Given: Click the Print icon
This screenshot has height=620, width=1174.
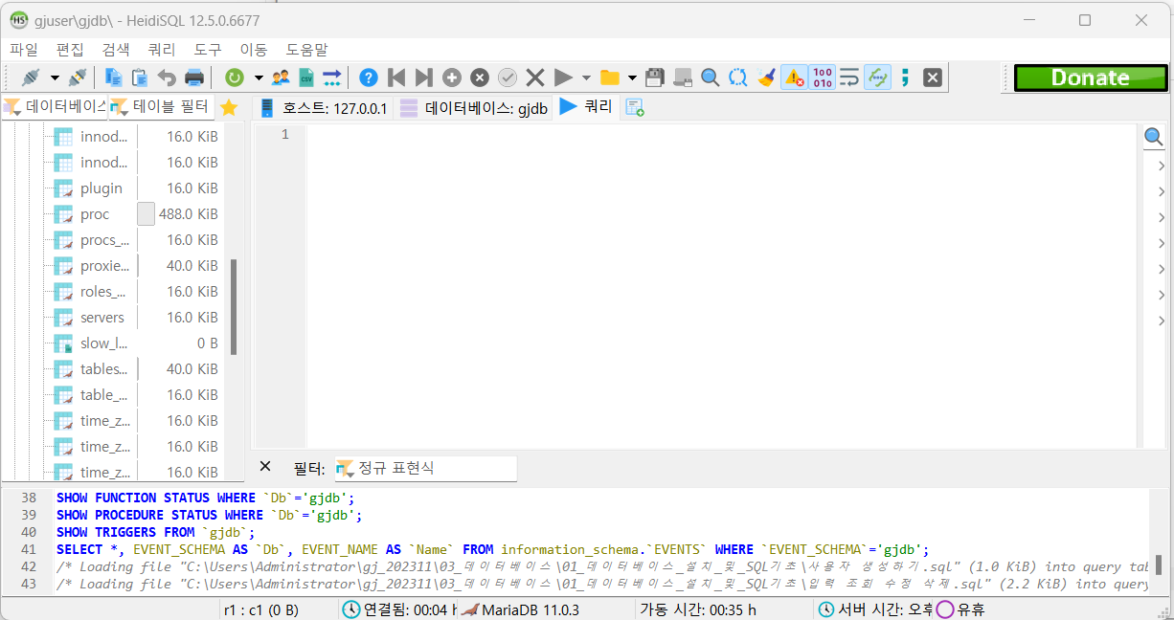Looking at the screenshot, I should point(193,77).
